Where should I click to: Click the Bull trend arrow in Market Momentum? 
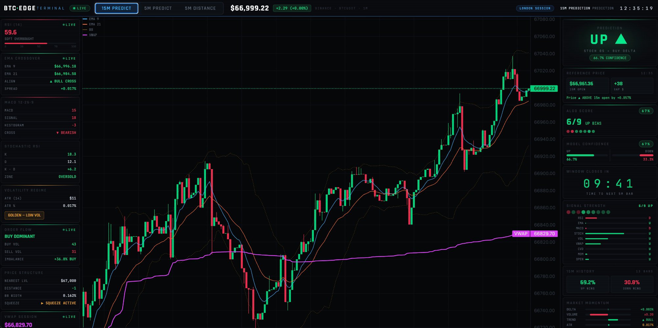(x=643, y=320)
